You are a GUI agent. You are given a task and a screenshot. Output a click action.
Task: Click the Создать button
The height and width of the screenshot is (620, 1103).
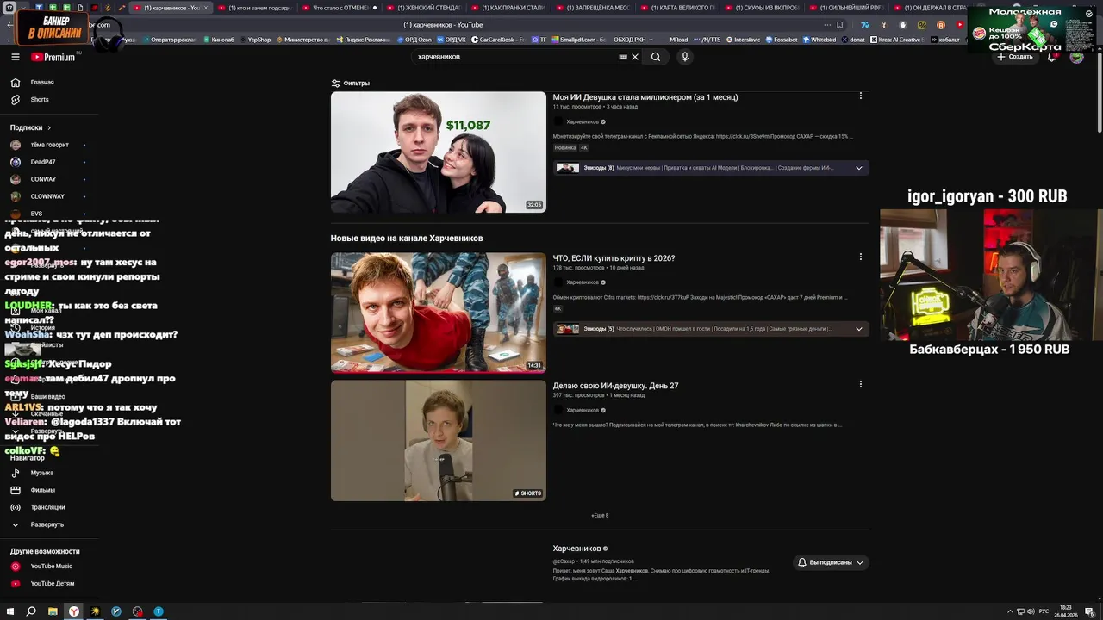click(x=1014, y=57)
